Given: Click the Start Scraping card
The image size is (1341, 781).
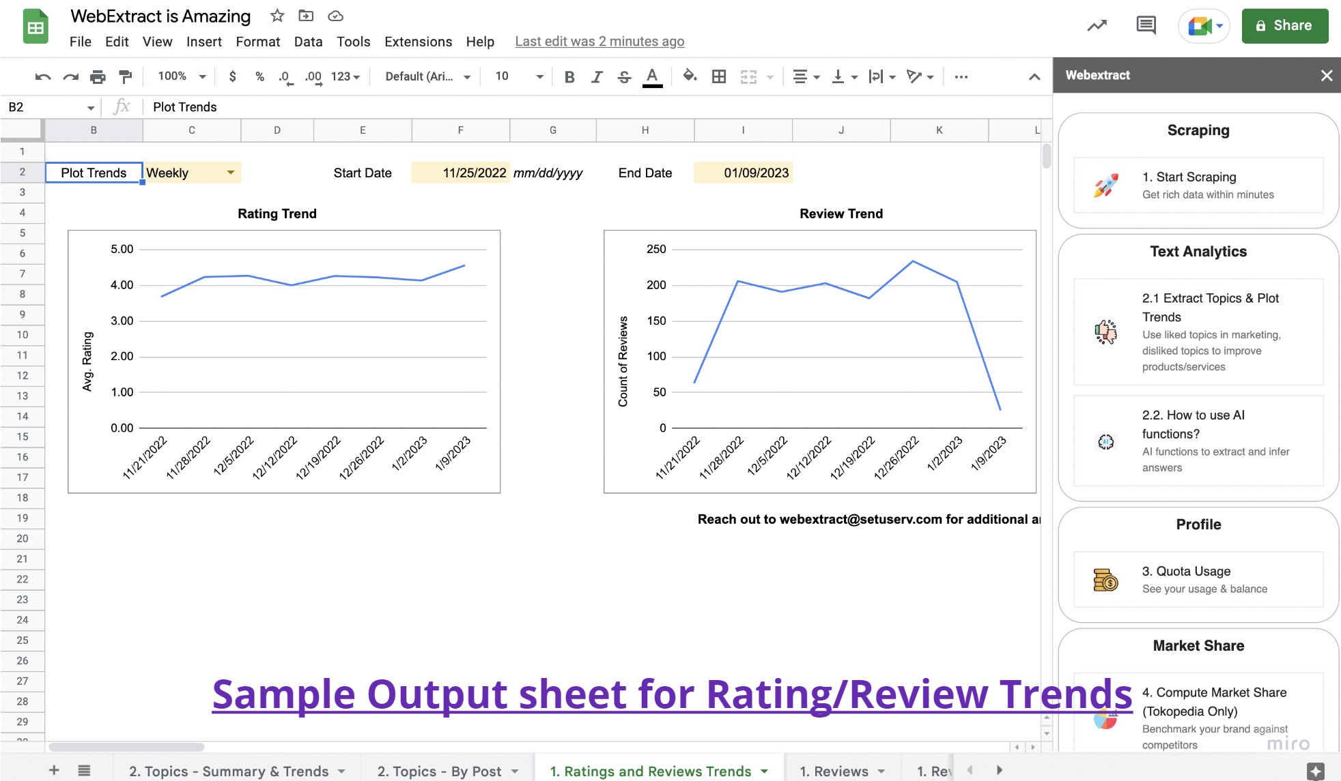Looking at the screenshot, I should pos(1198,185).
